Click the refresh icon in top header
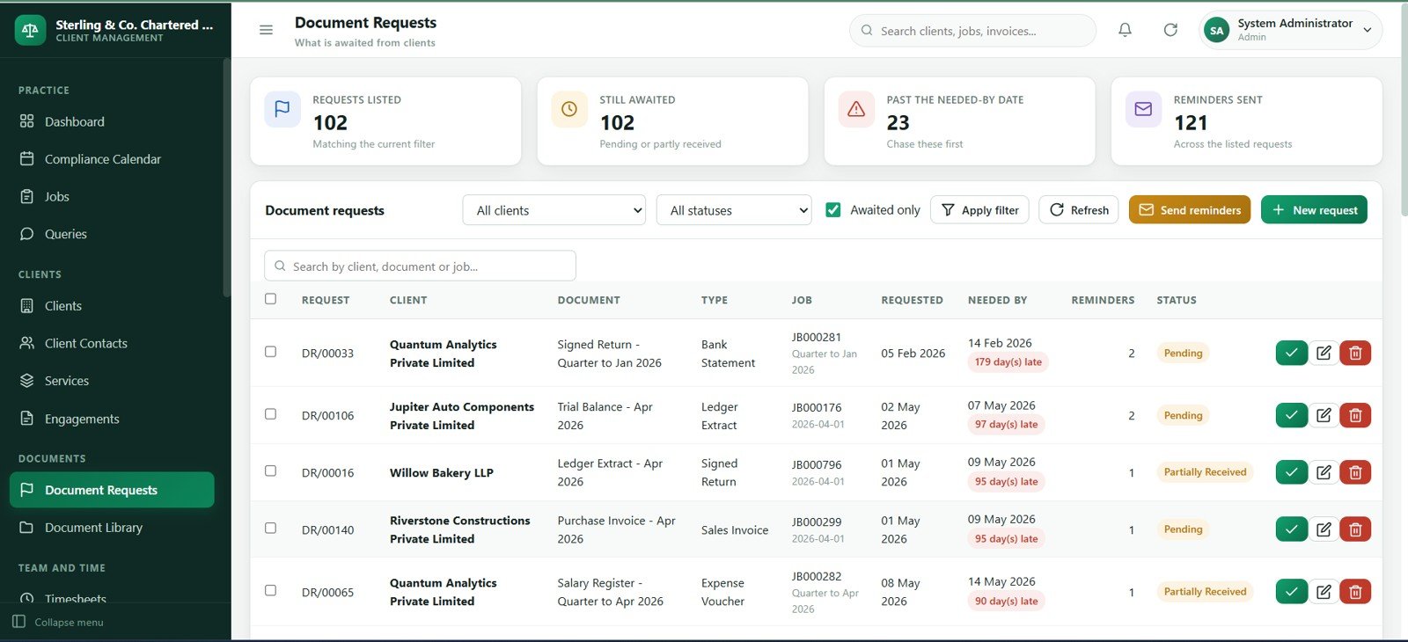 pyautogui.click(x=1170, y=30)
